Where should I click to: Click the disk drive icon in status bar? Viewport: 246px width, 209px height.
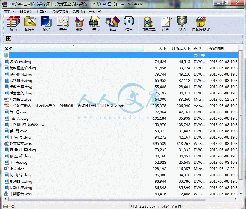tap(6, 206)
